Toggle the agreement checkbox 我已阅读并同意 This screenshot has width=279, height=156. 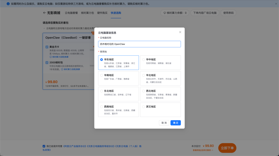(44, 146)
